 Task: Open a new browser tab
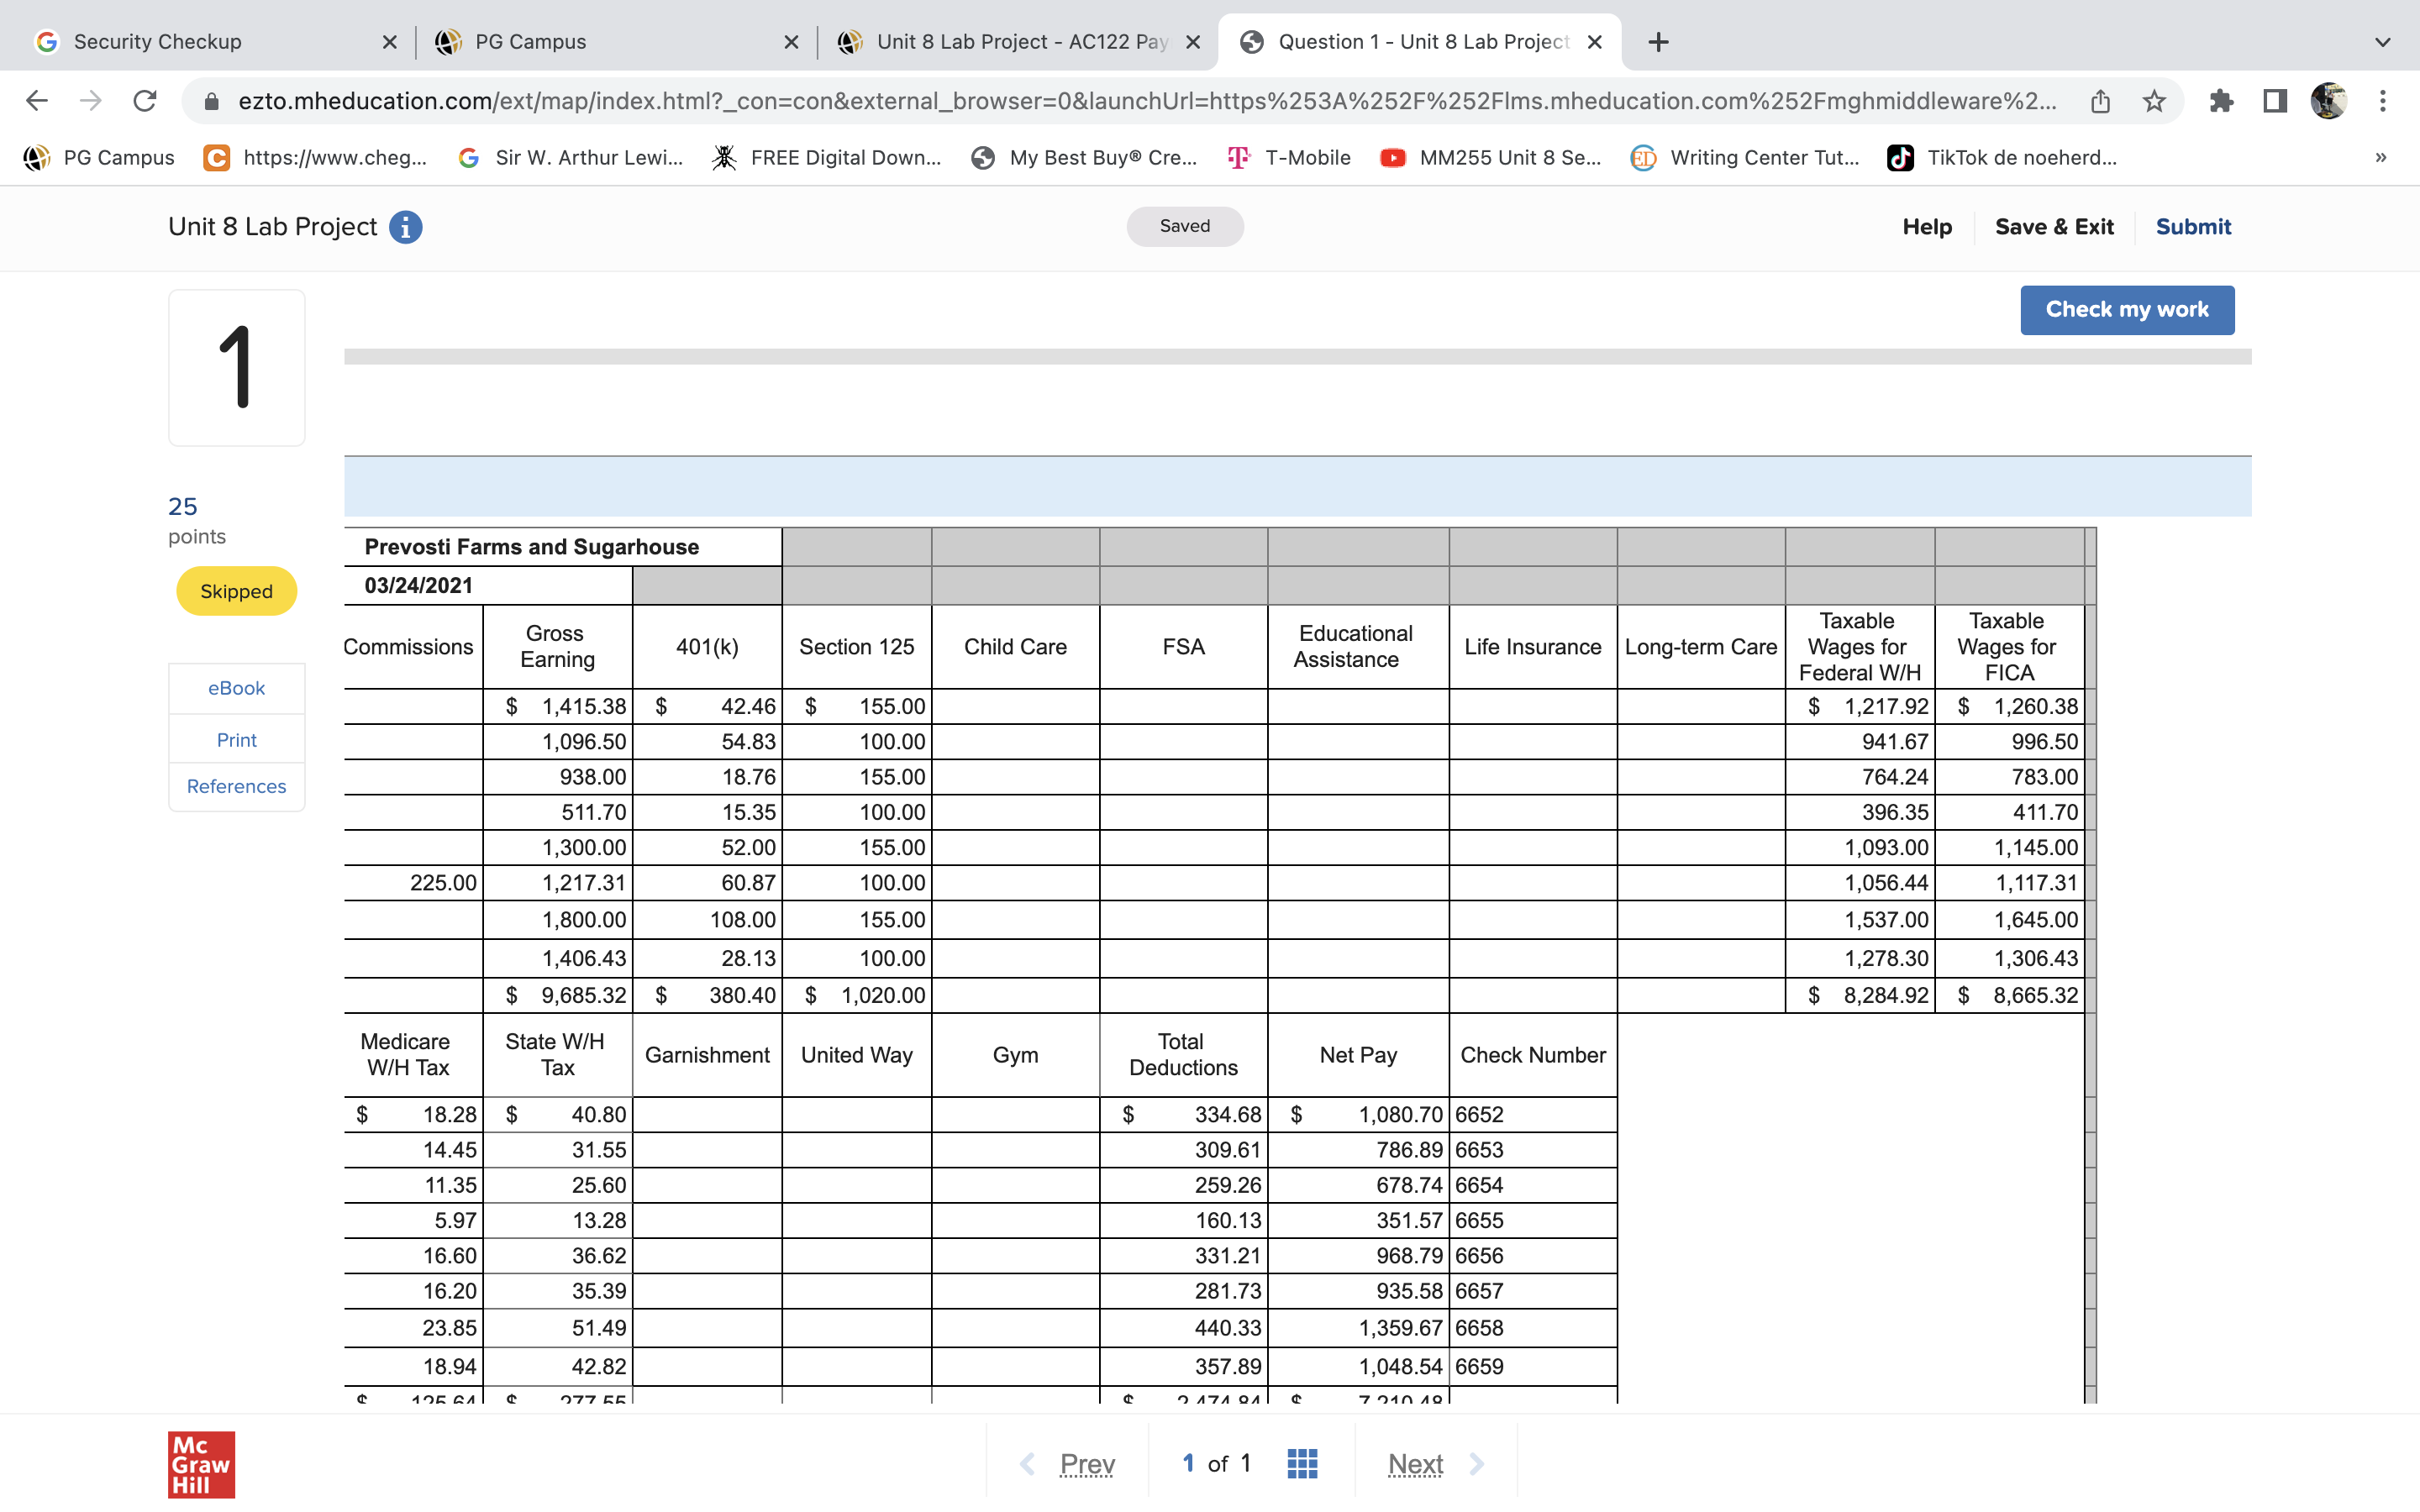[x=1658, y=42]
